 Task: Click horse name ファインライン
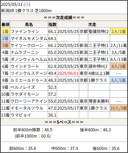click(x=25, y=31)
